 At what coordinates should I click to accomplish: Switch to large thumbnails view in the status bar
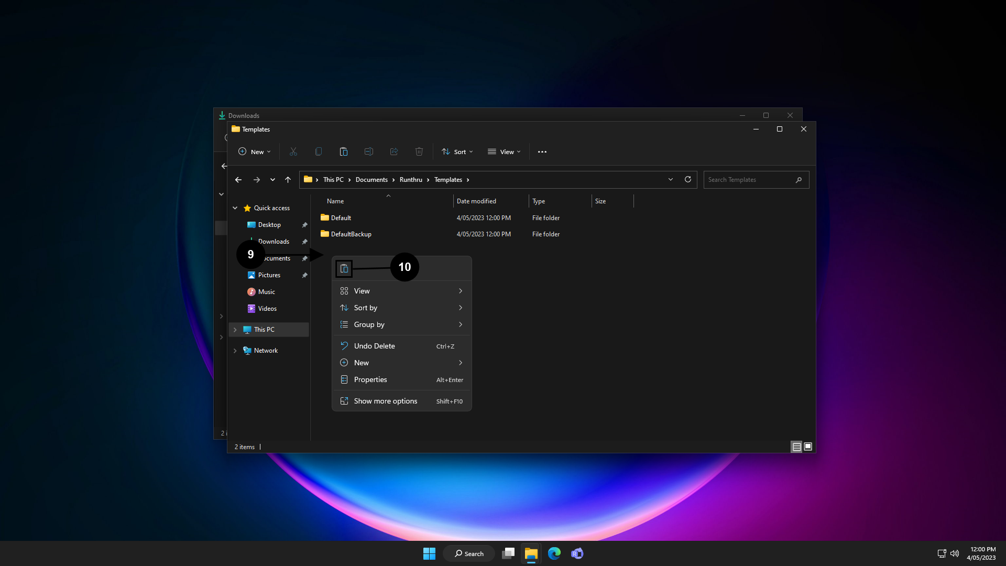click(808, 447)
